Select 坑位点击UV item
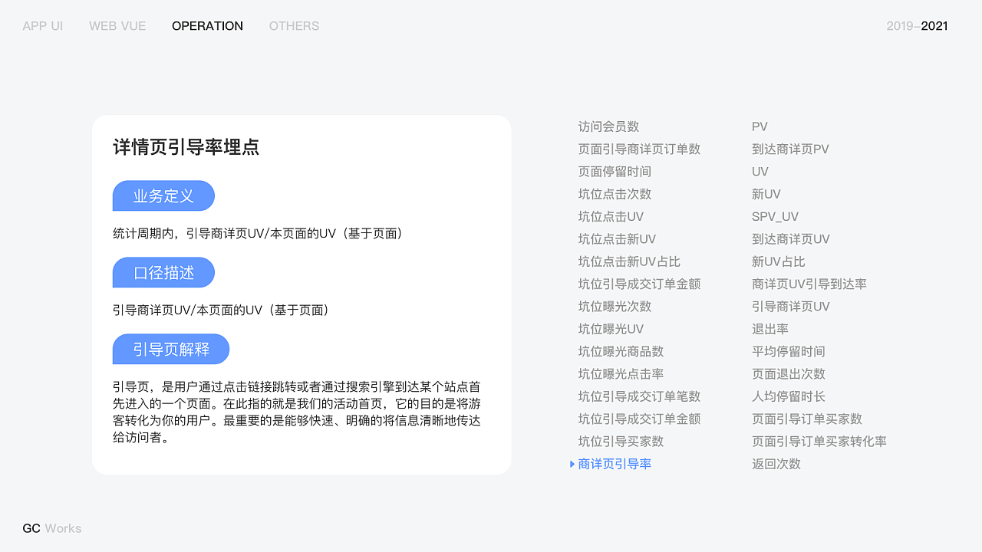Image resolution: width=982 pixels, height=552 pixels. pos(611,216)
